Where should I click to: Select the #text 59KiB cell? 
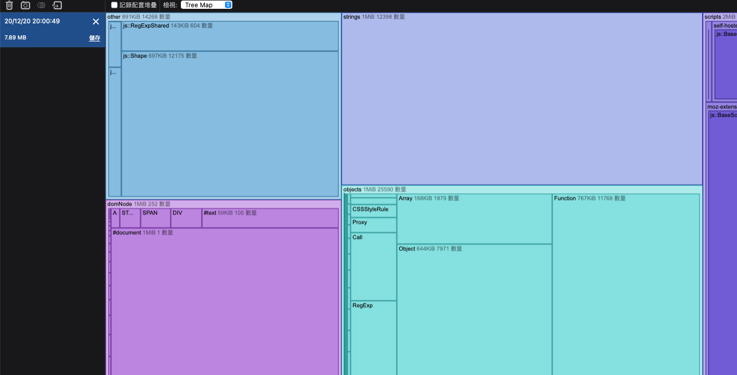[x=270, y=218]
